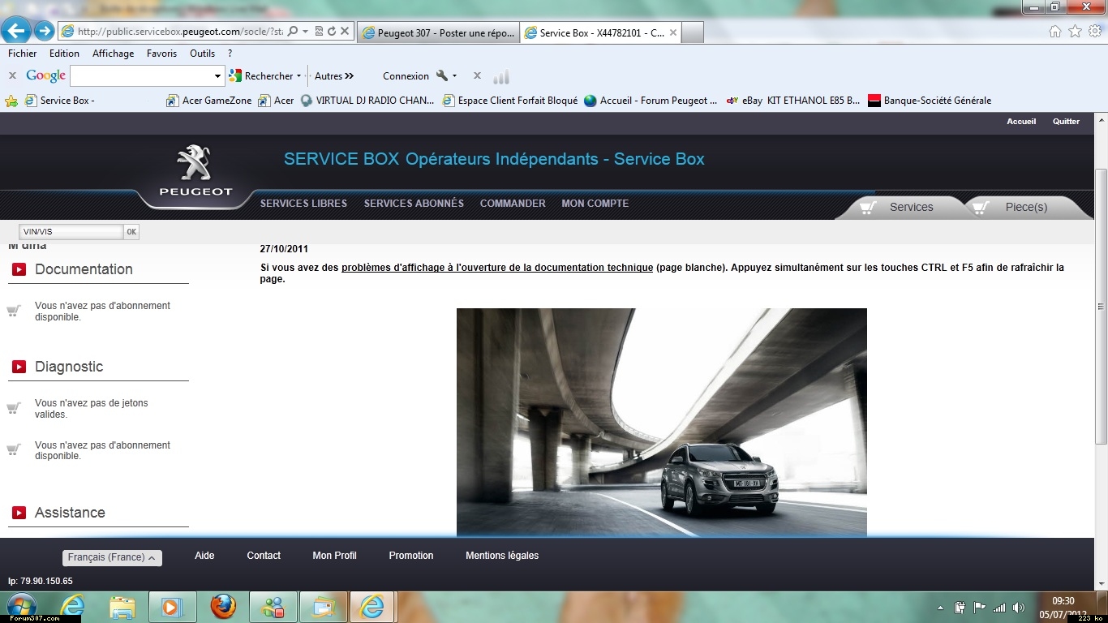
Task: Open 'problèmes d'affichage' documentation link
Action: (497, 268)
